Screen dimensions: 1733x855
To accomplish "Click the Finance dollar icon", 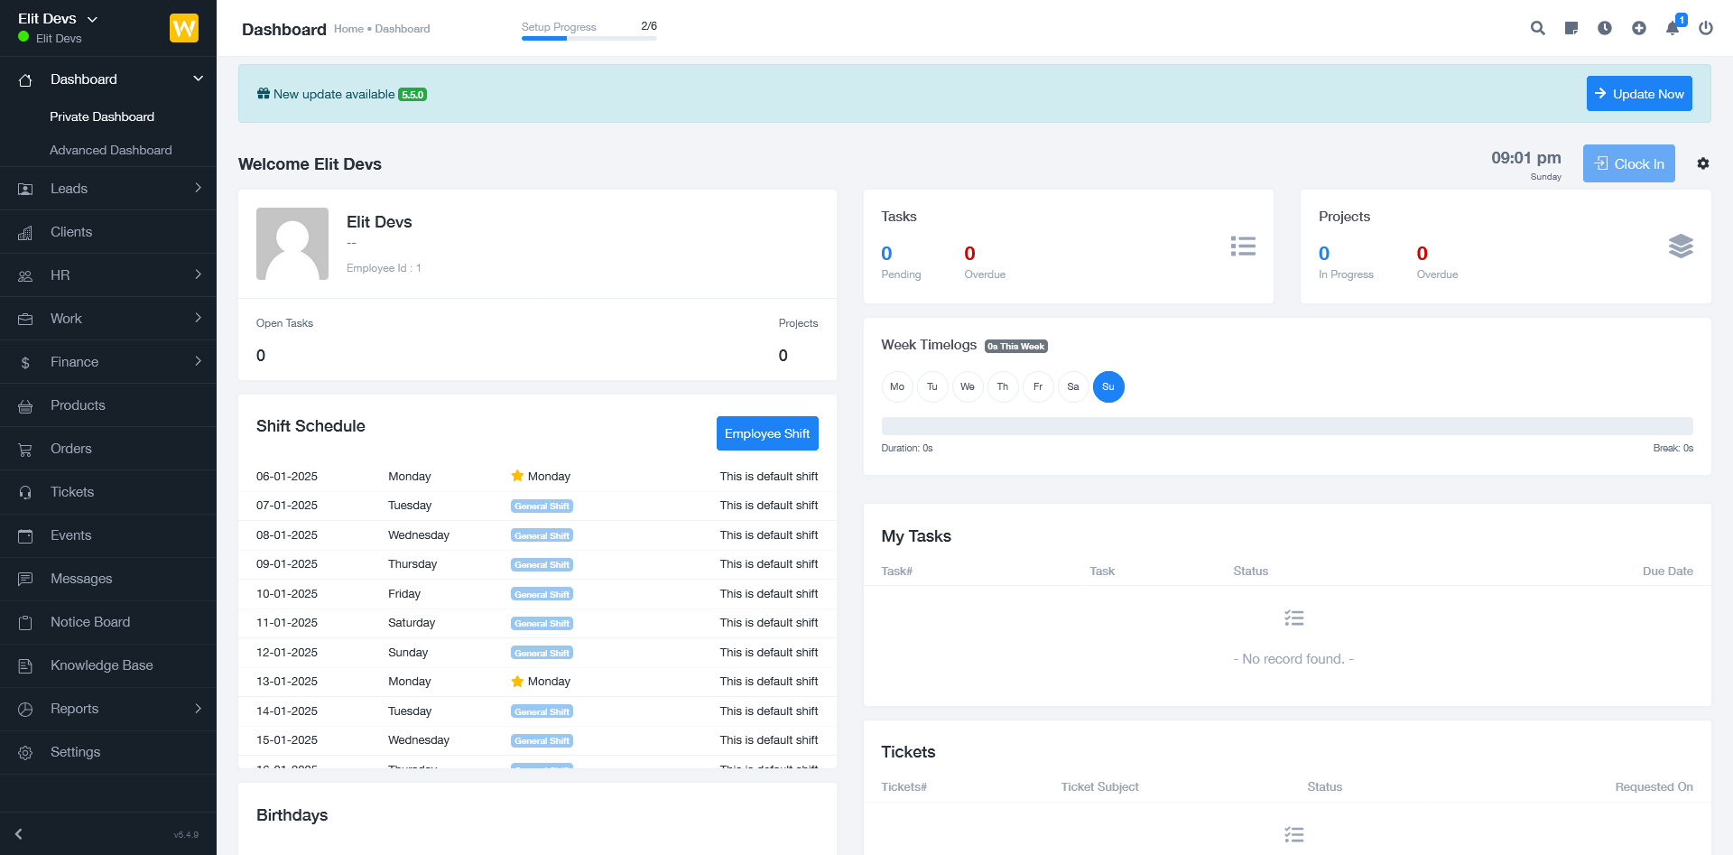I will tap(25, 362).
